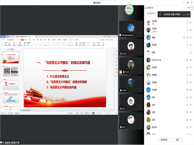Open the members panel more options (…) menu
194x145 pixels.
click(x=187, y=8)
